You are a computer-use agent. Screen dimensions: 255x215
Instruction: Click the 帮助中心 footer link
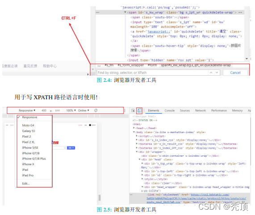(x=50, y=66)
